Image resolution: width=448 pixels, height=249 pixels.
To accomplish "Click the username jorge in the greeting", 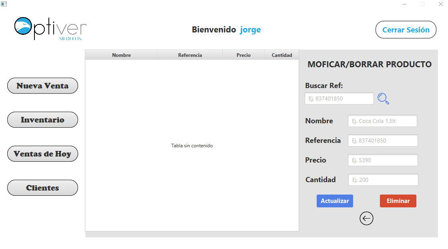I will [250, 29].
